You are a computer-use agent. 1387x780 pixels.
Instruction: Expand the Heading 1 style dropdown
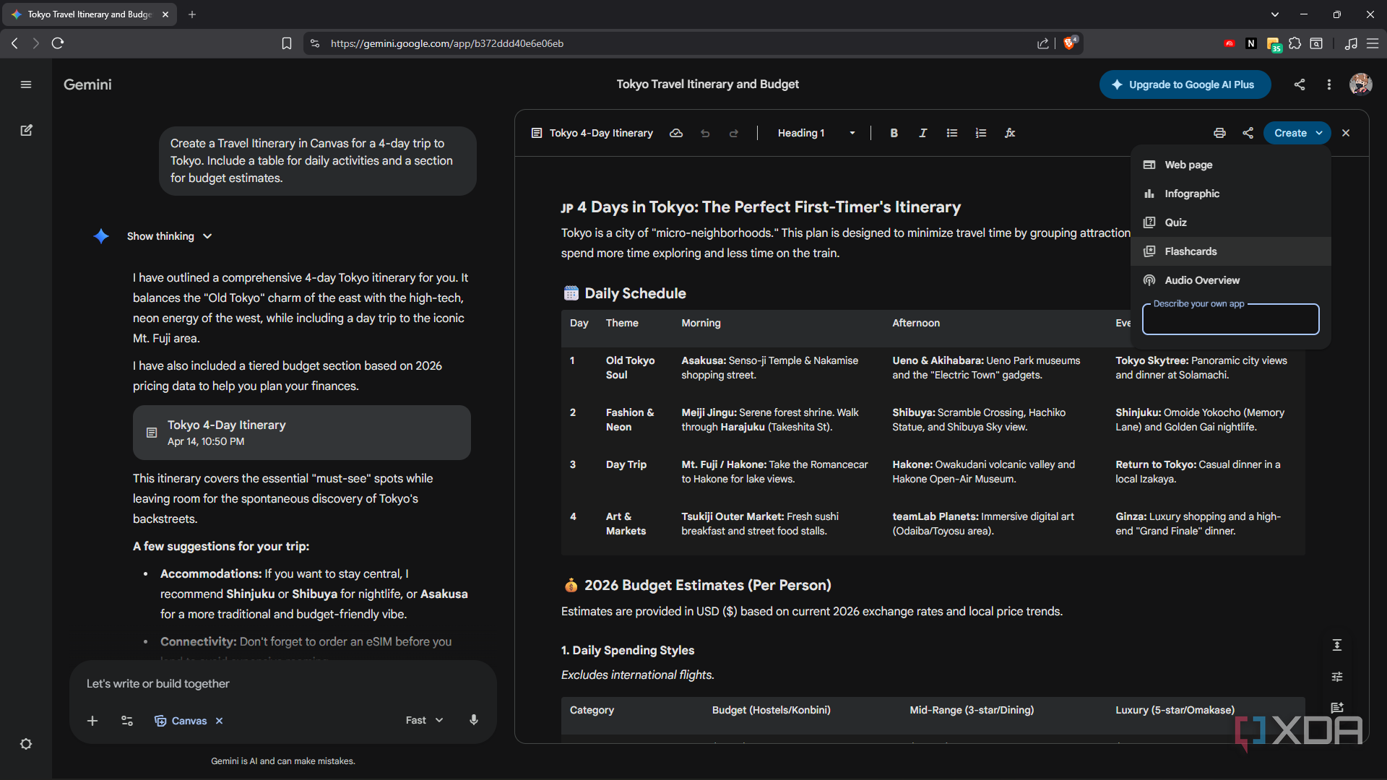(817, 133)
